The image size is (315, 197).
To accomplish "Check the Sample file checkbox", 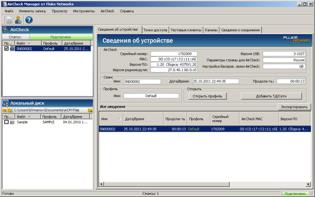I will pos(6,122).
